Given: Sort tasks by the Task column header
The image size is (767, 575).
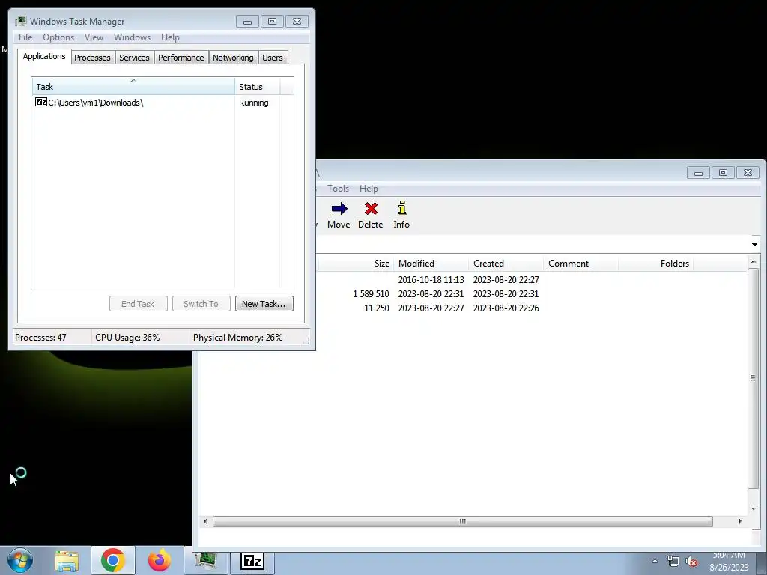Looking at the screenshot, I should point(133,86).
